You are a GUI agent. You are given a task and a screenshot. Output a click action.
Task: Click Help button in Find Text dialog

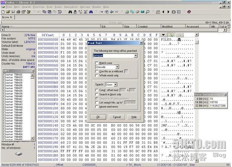click(x=134, y=117)
